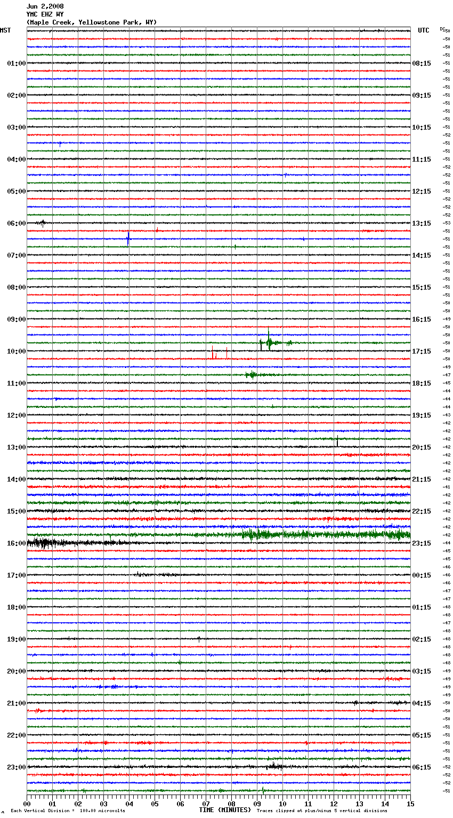Click the date text "Jun 2,2008"
453x818 pixels.
coord(45,6)
